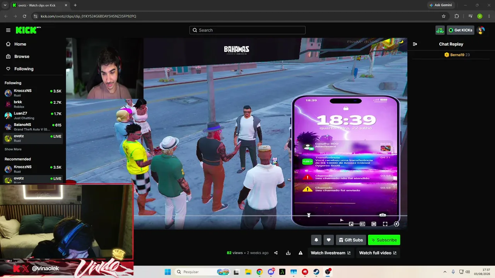The height and width of the screenshot is (278, 495).
Task: Toggle picture-in-picture mini player on video
Action: [351, 224]
